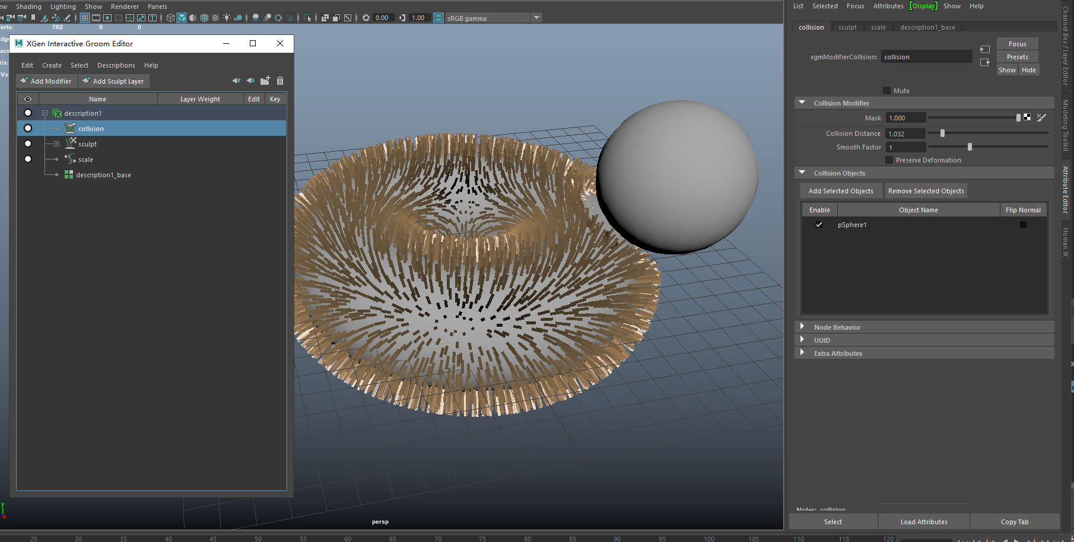Open the Descriptions menu in Groom Editor
1074x542 pixels.
(116, 65)
